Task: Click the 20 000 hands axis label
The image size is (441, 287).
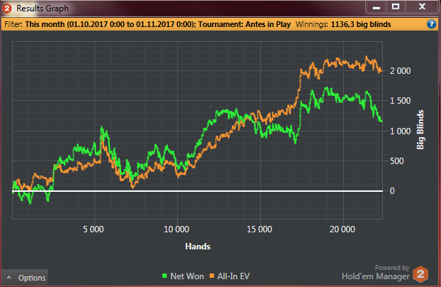Action: coord(342,229)
